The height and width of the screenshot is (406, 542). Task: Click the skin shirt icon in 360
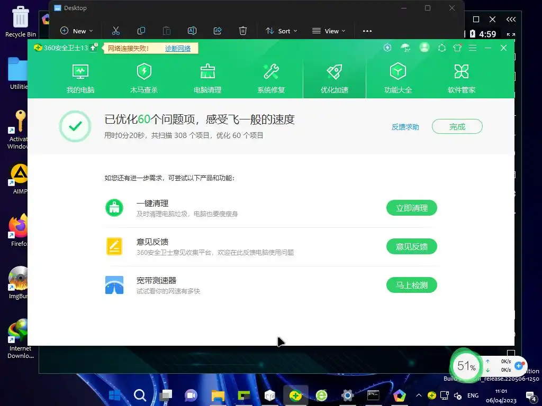(457, 48)
